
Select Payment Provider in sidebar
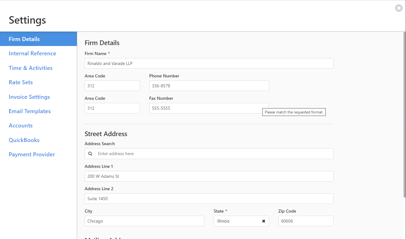[32, 154]
